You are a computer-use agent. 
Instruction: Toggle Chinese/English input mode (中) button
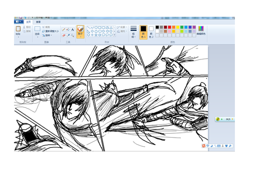[x=208, y=145]
